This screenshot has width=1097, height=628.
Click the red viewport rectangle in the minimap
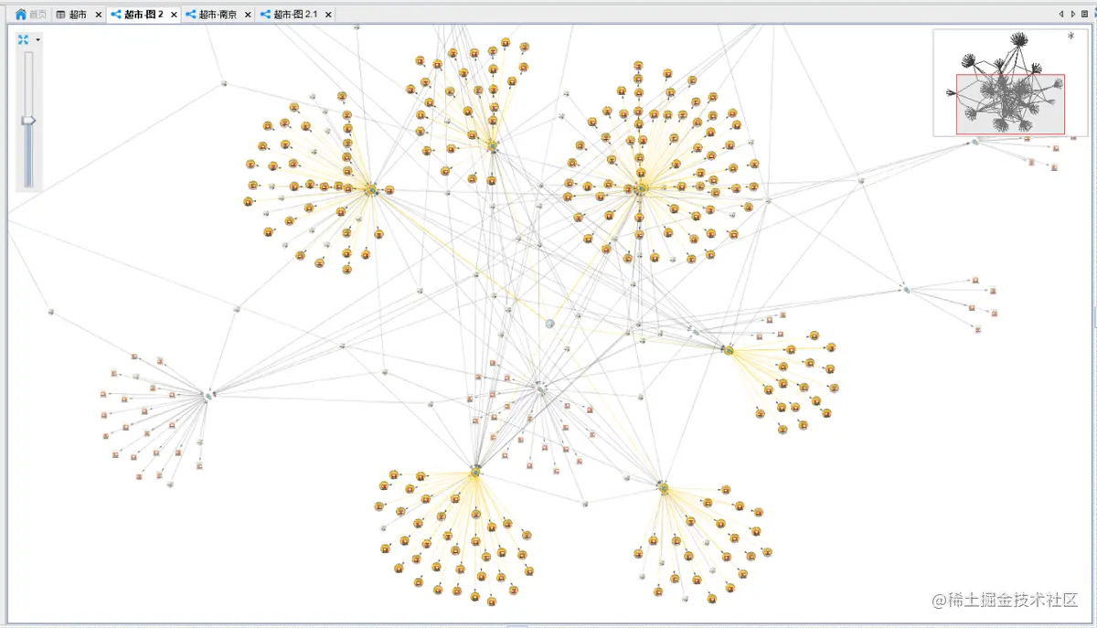[1010, 104]
